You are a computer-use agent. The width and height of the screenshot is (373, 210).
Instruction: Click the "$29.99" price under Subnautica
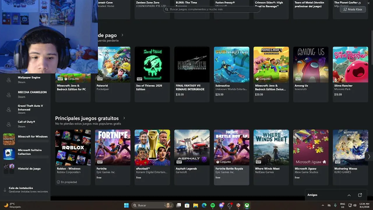pos(219,94)
